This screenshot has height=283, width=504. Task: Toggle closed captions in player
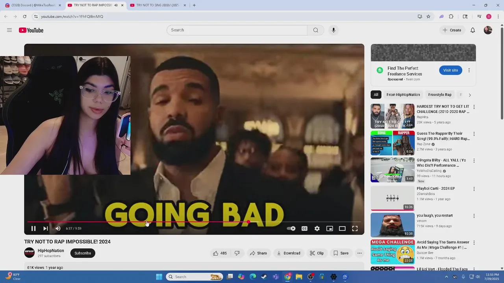tap(304, 228)
